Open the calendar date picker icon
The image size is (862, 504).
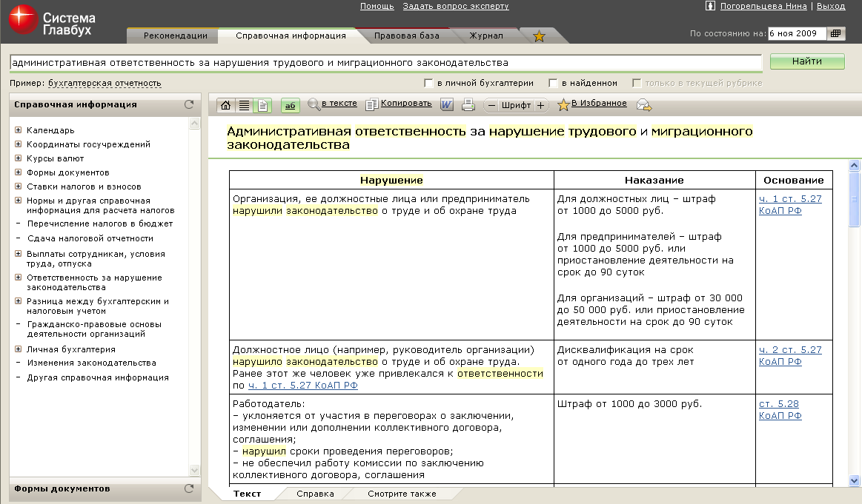pos(836,33)
